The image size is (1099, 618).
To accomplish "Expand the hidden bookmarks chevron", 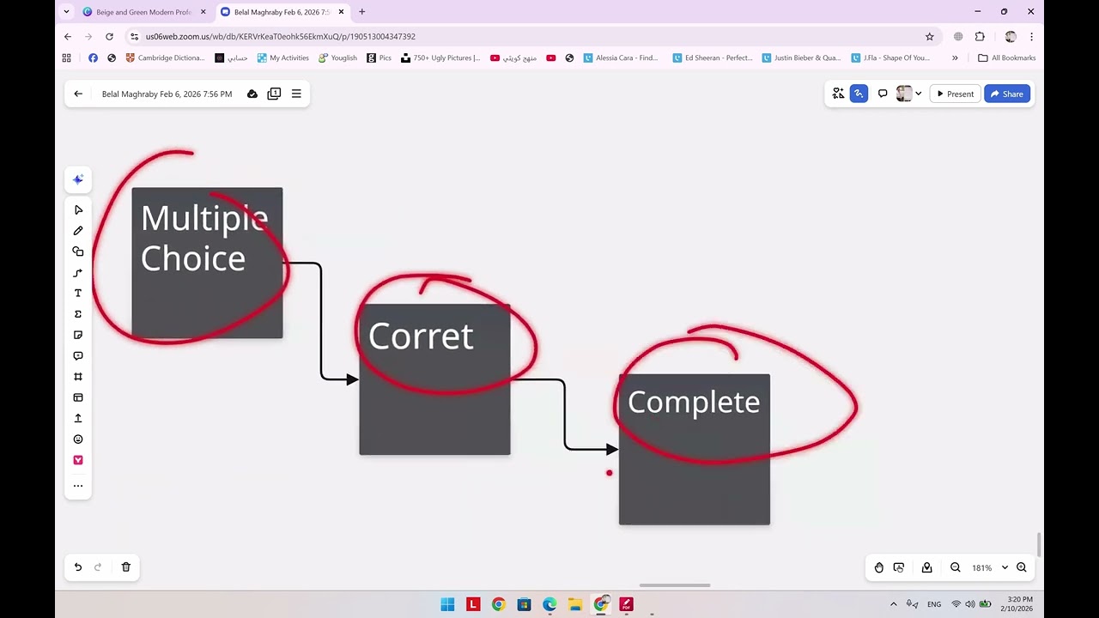I will (955, 58).
